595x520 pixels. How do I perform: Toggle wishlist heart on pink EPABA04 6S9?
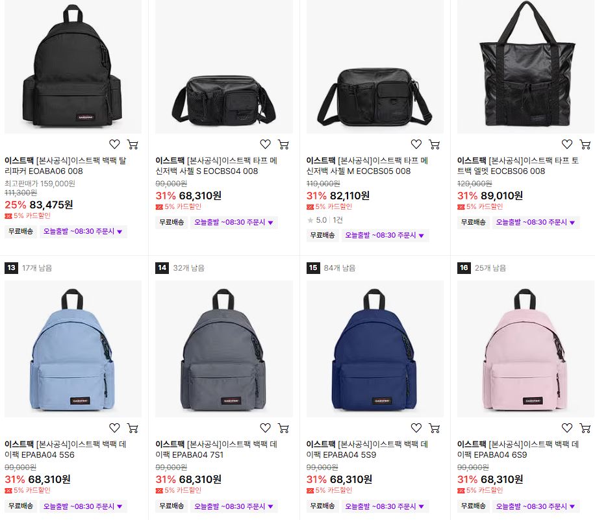pyautogui.click(x=567, y=428)
